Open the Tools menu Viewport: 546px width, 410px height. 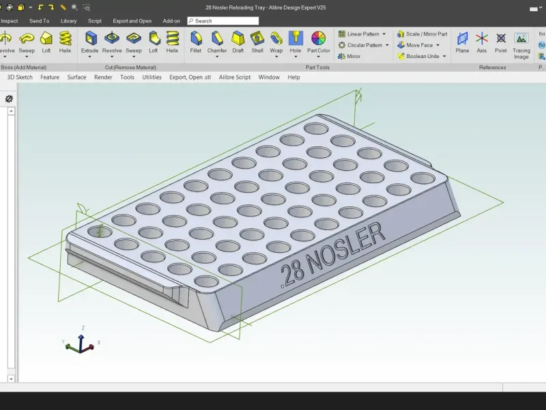coord(127,77)
